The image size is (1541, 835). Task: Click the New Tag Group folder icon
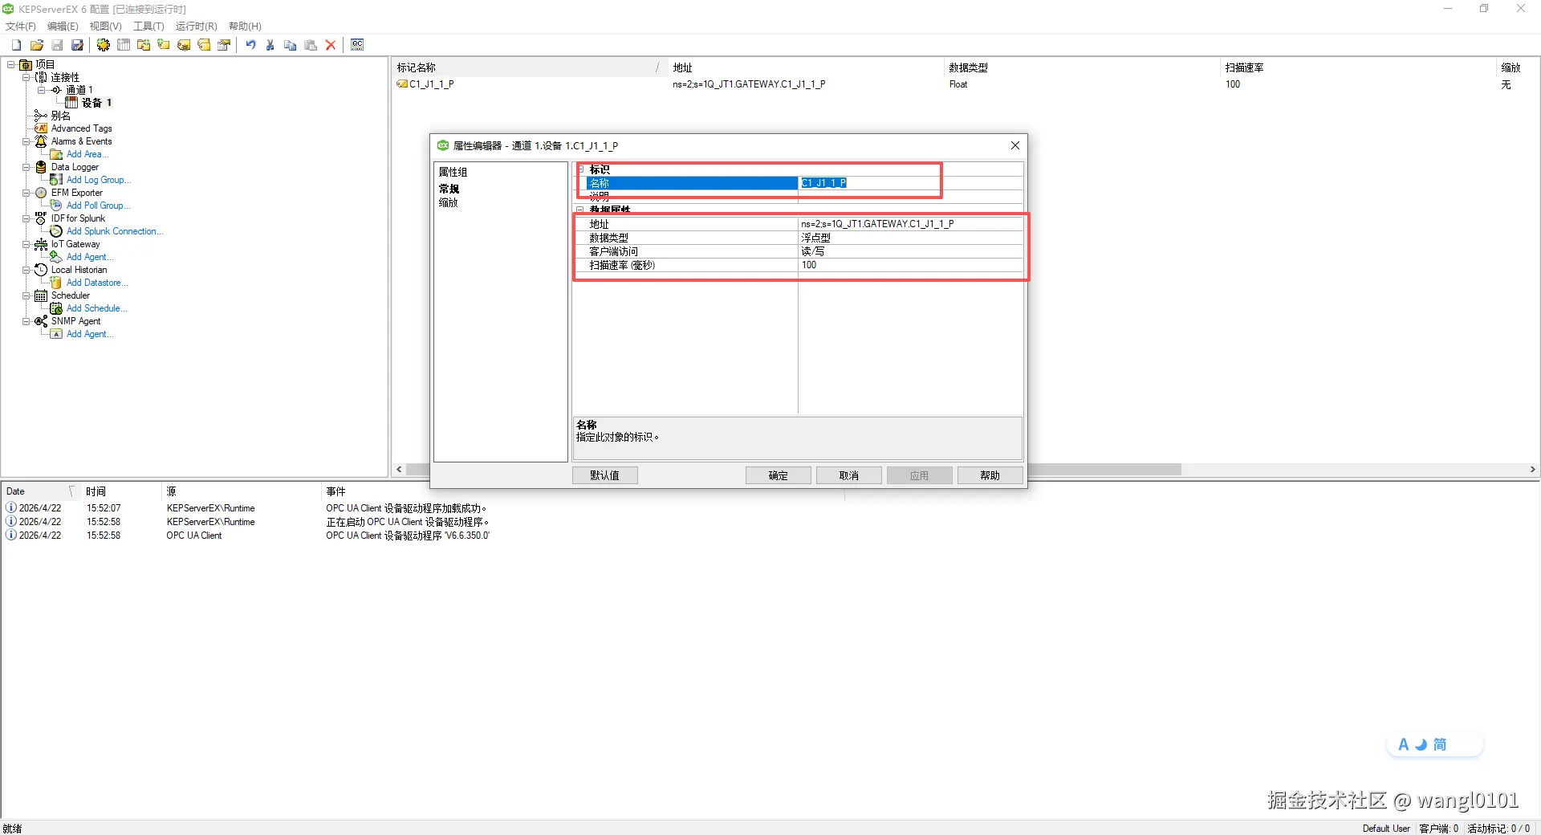tap(144, 45)
